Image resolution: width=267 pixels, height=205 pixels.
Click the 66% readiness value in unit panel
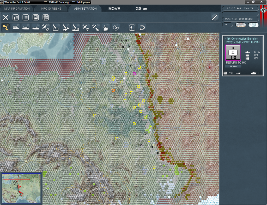pos(257,52)
